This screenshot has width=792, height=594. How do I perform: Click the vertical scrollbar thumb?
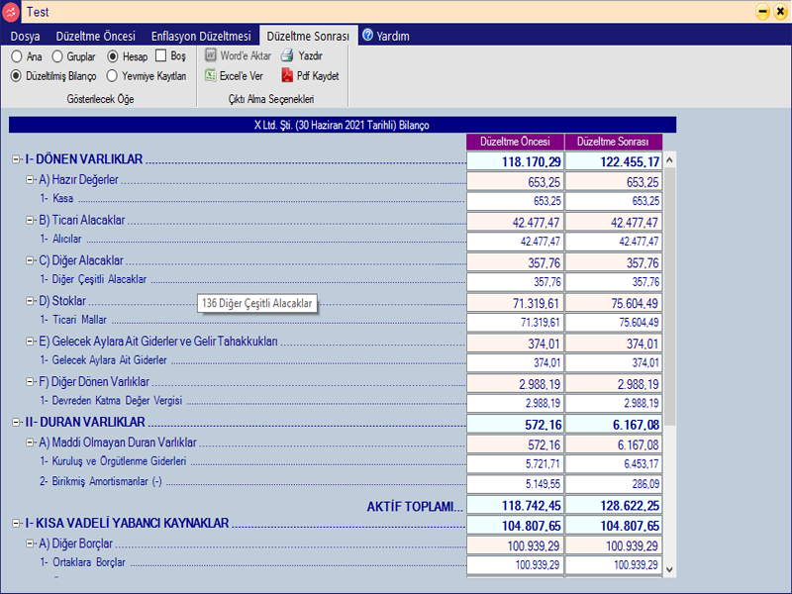670,296
